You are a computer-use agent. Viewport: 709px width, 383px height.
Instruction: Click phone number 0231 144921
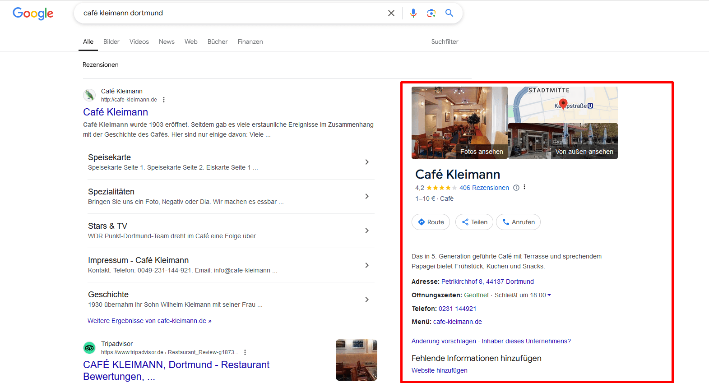click(457, 309)
